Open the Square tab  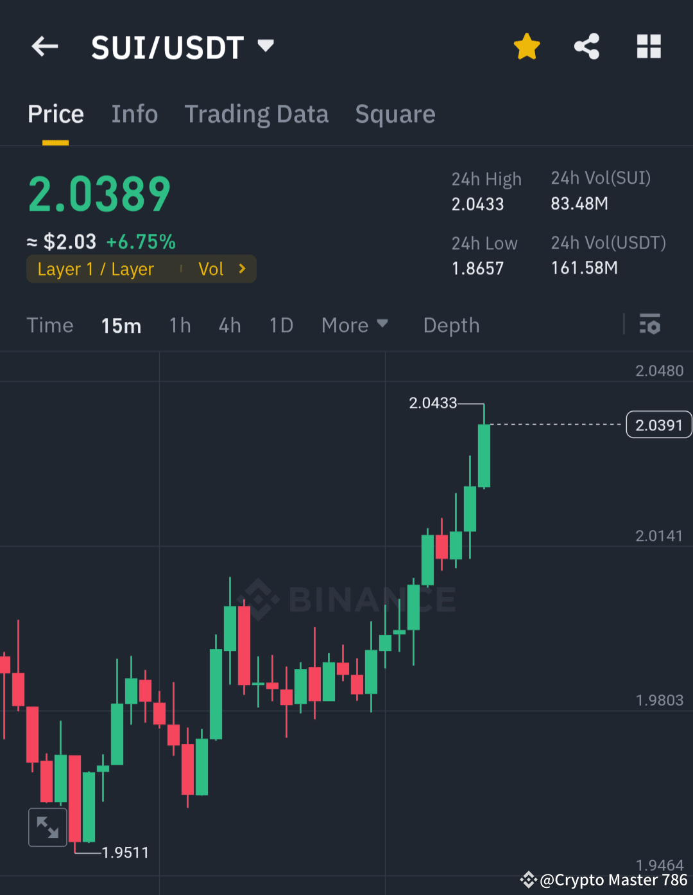point(395,114)
